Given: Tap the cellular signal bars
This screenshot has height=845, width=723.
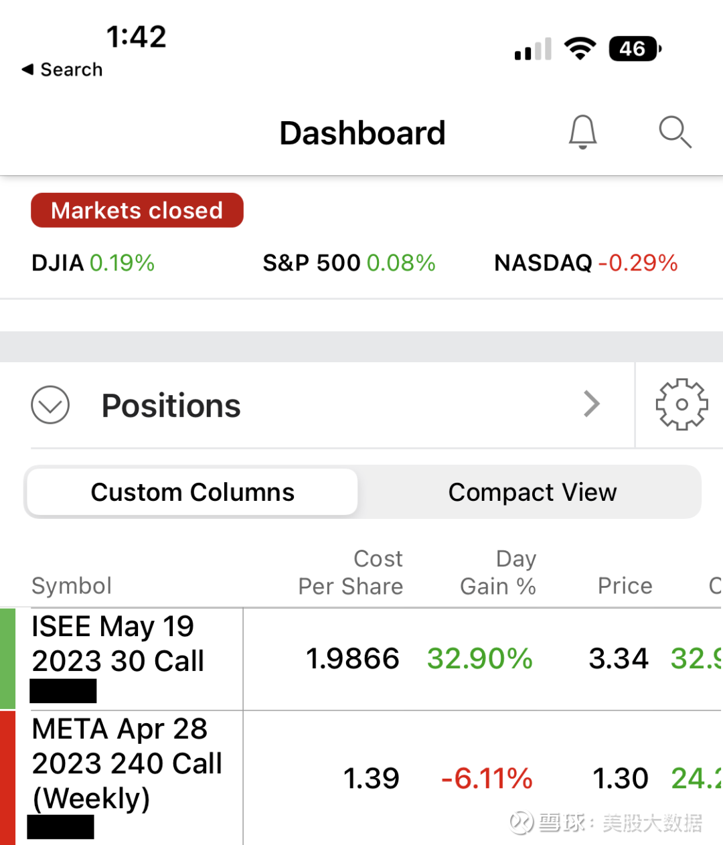Looking at the screenshot, I should [533, 50].
